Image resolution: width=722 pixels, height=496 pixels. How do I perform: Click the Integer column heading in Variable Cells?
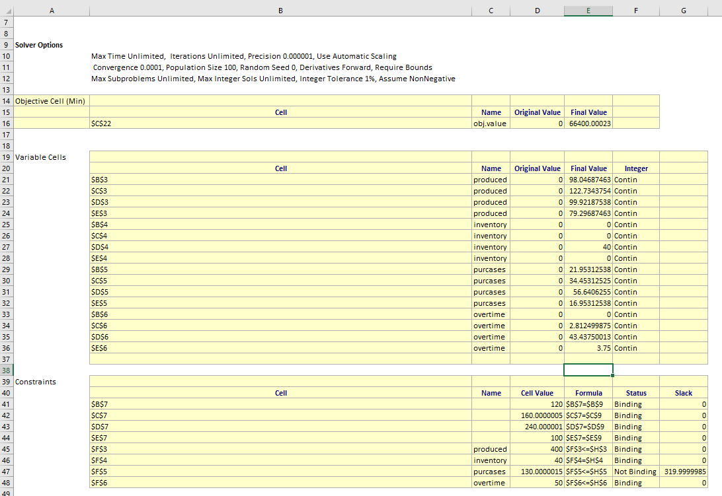click(x=635, y=168)
